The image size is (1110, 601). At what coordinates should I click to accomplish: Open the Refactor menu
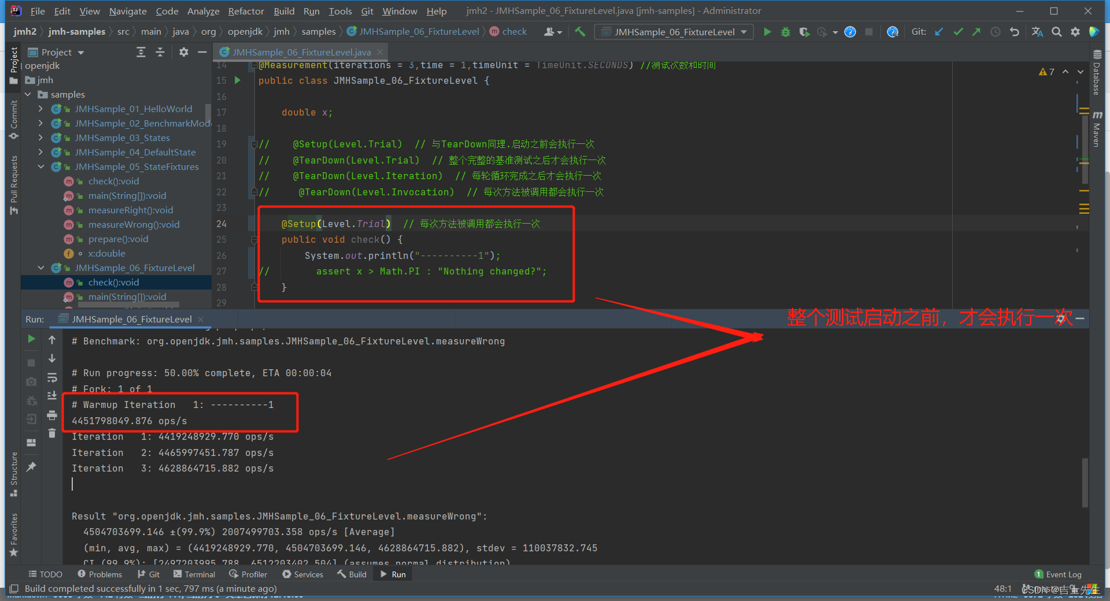click(246, 11)
